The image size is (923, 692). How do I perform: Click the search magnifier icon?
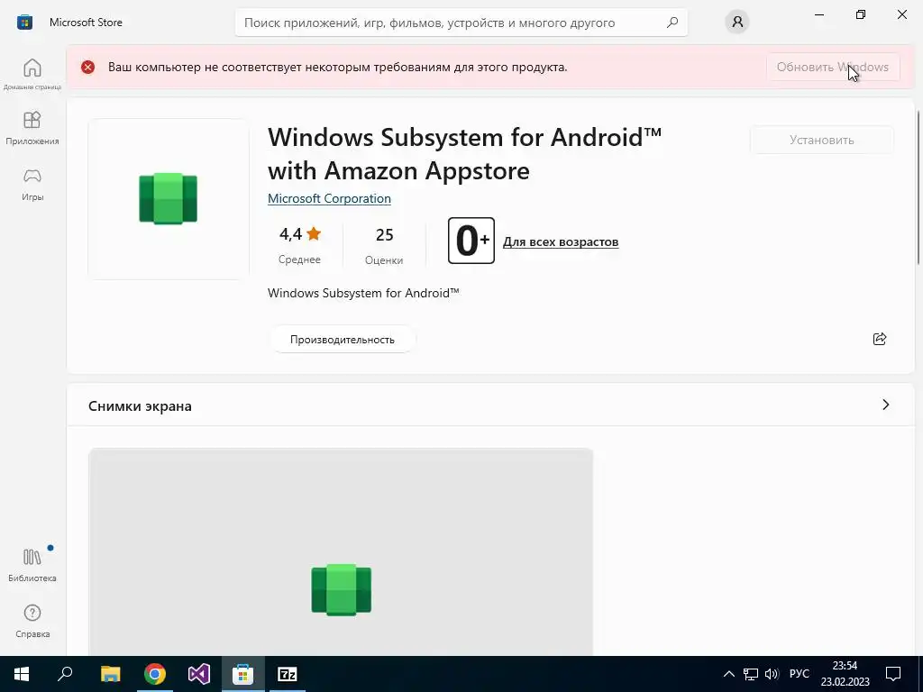672,23
